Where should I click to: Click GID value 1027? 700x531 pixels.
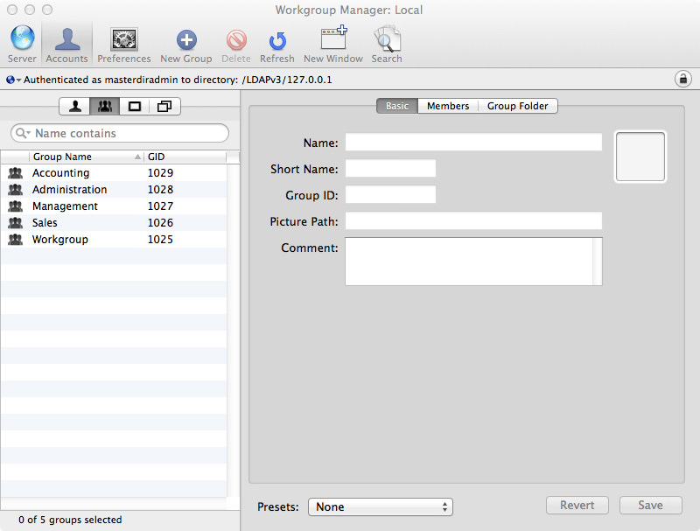click(x=160, y=206)
